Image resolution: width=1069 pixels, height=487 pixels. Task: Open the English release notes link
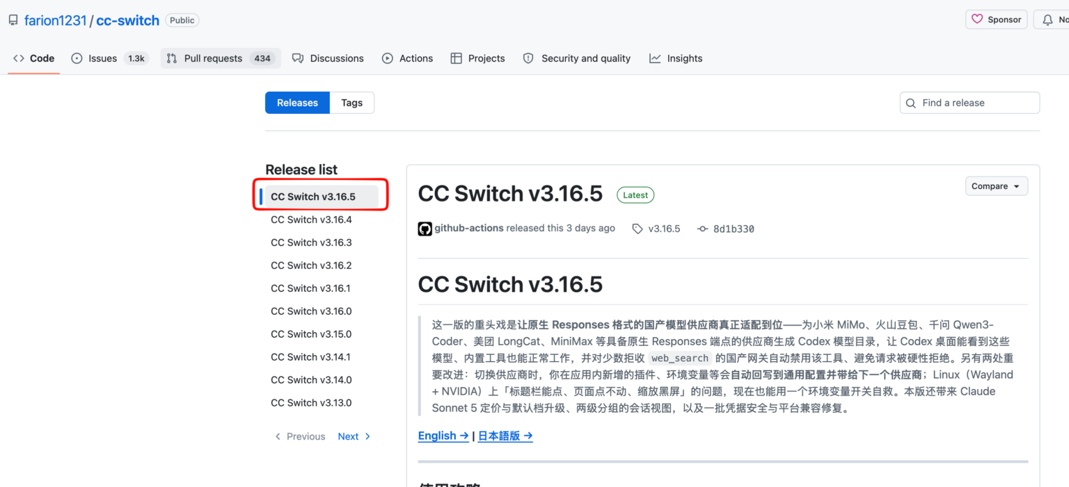443,436
